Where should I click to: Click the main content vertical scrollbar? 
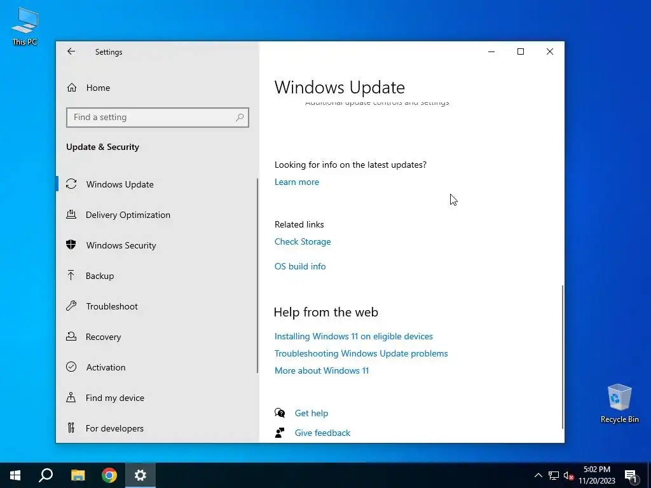(563, 357)
